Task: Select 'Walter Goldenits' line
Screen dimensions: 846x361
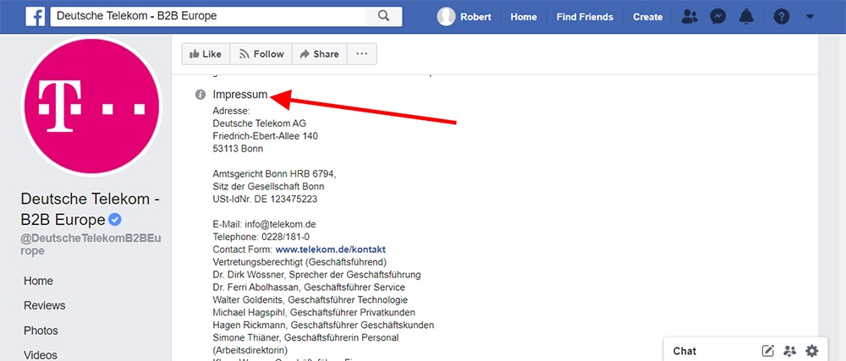Action: [x=310, y=299]
